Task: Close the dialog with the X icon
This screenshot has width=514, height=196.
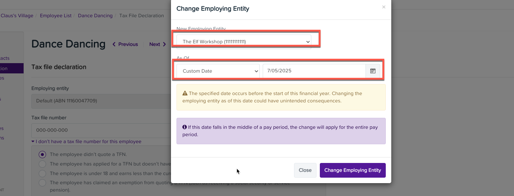Action: point(384,7)
